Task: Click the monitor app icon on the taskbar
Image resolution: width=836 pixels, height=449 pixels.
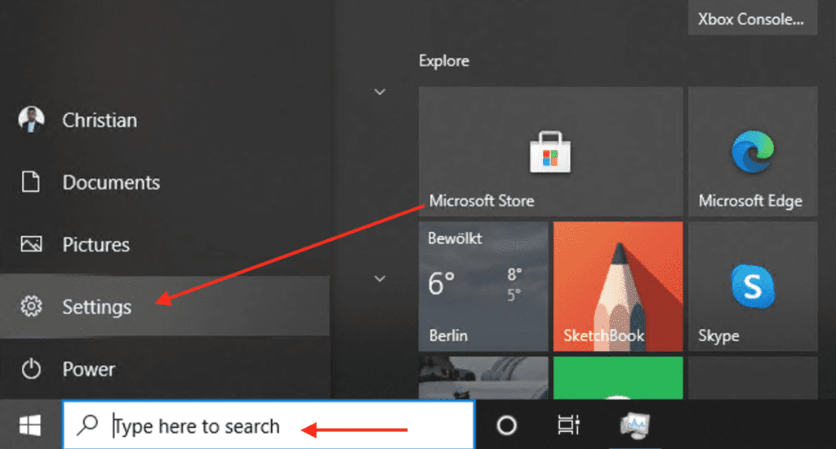Action: point(635,425)
